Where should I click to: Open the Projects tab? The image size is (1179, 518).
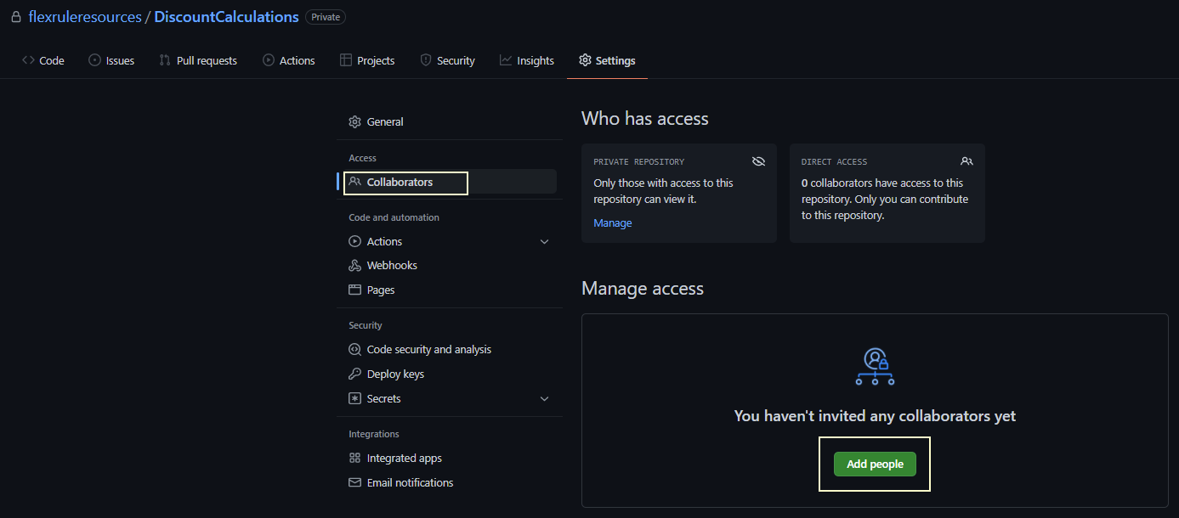tap(367, 60)
